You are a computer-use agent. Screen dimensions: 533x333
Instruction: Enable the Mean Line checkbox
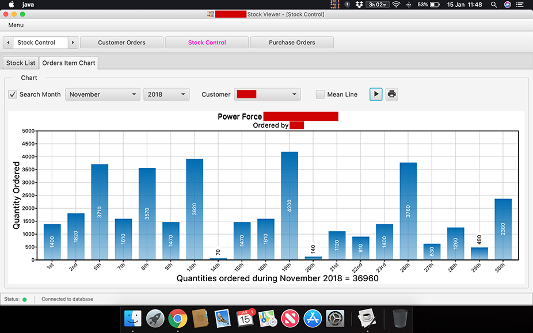(320, 94)
